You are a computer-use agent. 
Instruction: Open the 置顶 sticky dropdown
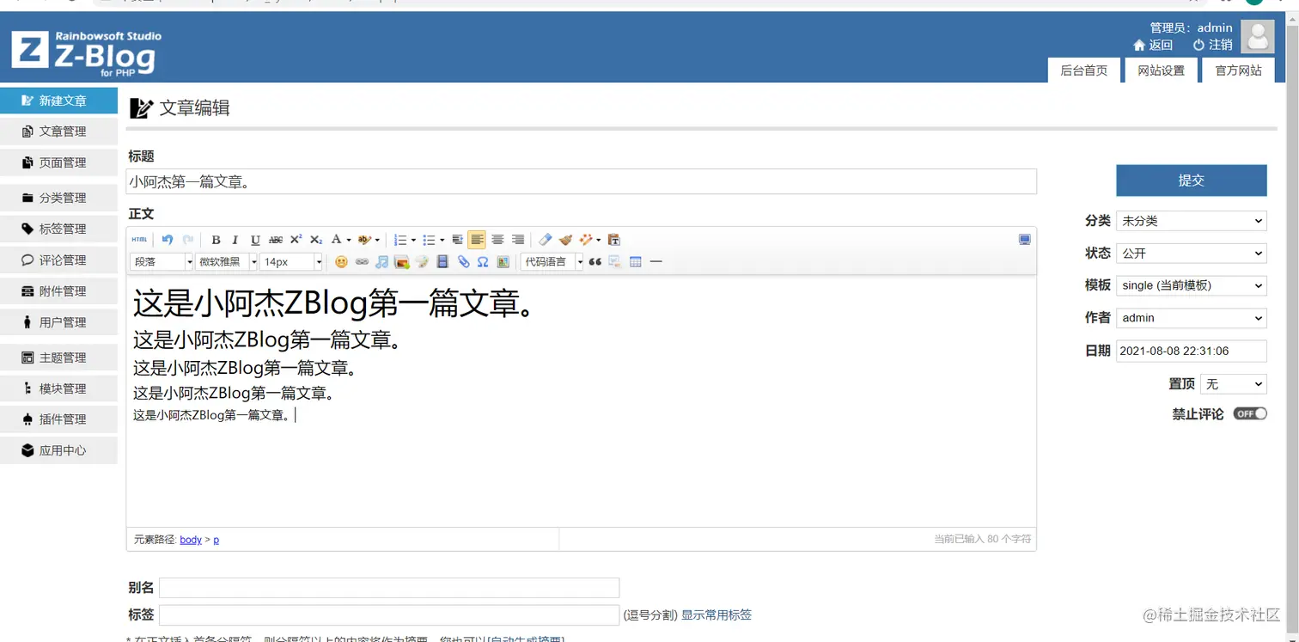click(x=1233, y=384)
